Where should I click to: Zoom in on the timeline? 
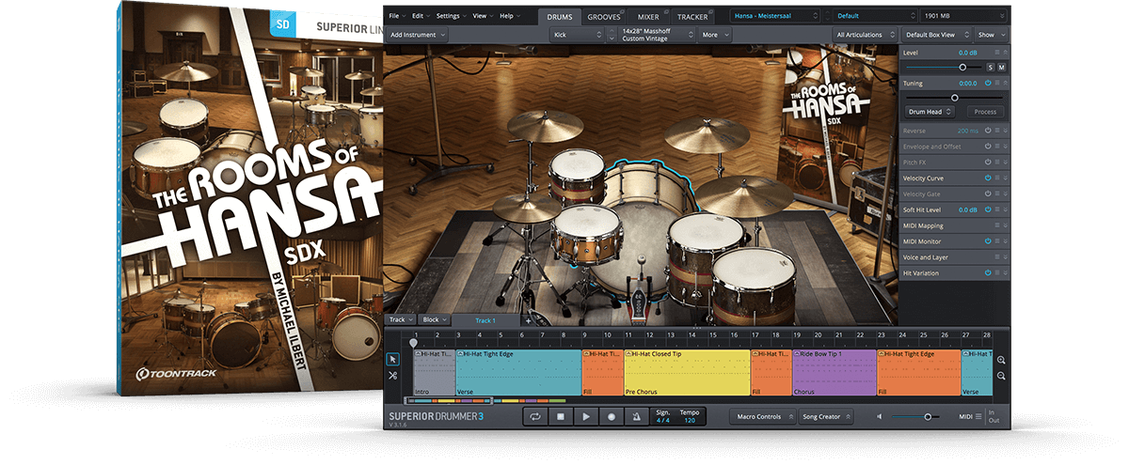click(x=1000, y=360)
